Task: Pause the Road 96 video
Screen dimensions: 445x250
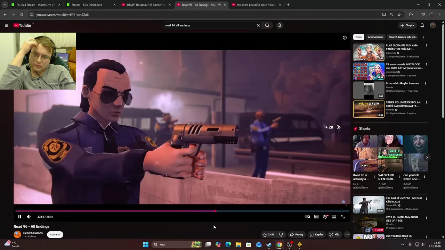Action: click(19, 217)
